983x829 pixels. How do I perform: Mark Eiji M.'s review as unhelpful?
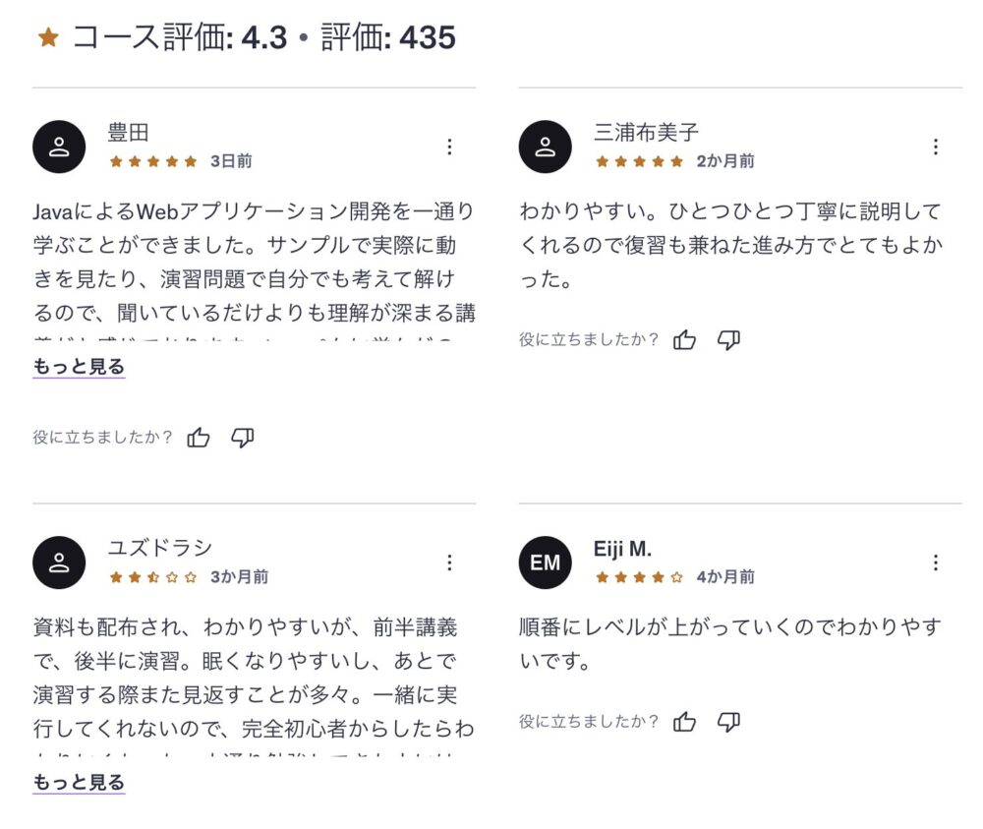(x=728, y=723)
